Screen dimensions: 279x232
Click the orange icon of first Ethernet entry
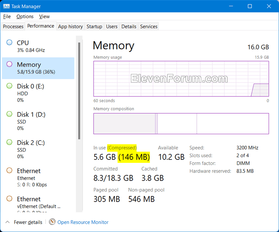pyautogui.click(x=9, y=171)
